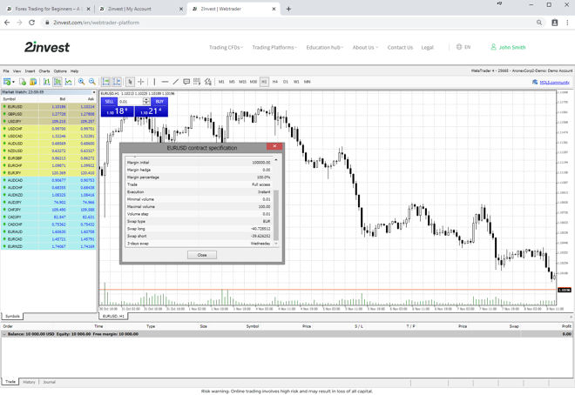Image resolution: width=575 pixels, height=395 pixels.
Task: Select EURNZD row in Market Watch
Action: point(49,246)
